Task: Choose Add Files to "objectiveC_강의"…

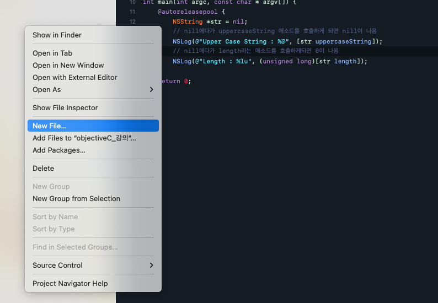Action: pos(93,138)
